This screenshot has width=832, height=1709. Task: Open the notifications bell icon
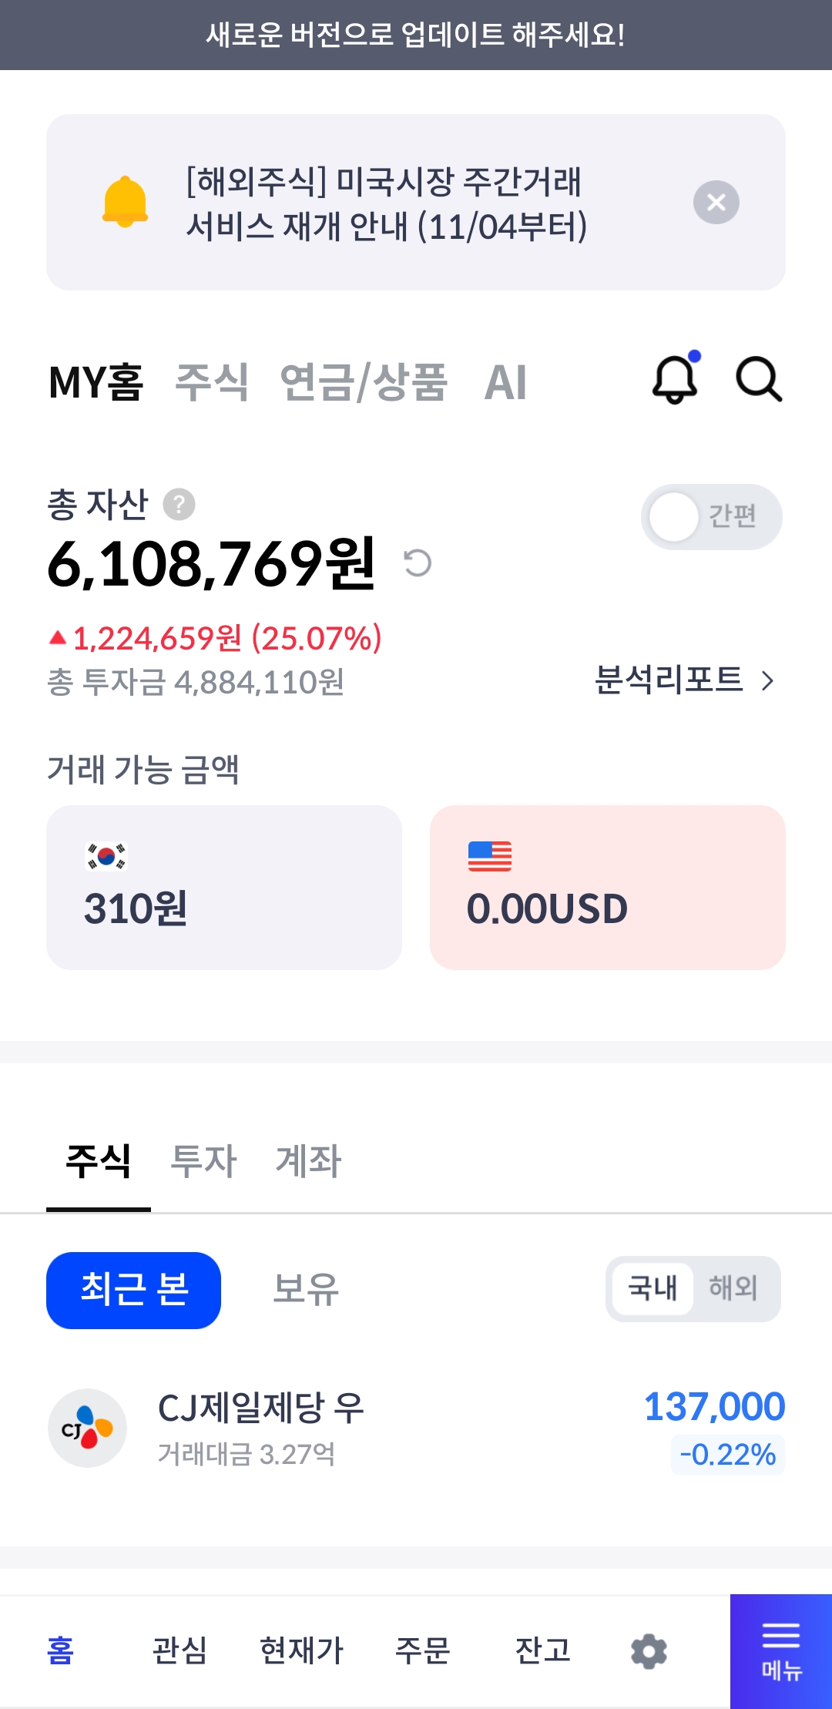click(x=675, y=379)
